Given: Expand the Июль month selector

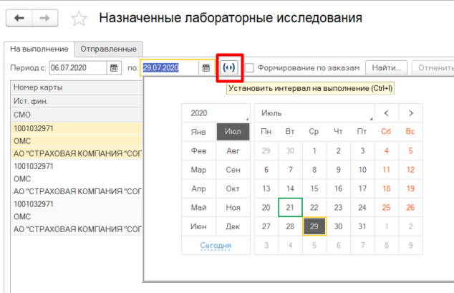Looking at the screenshot, I should coord(315,113).
